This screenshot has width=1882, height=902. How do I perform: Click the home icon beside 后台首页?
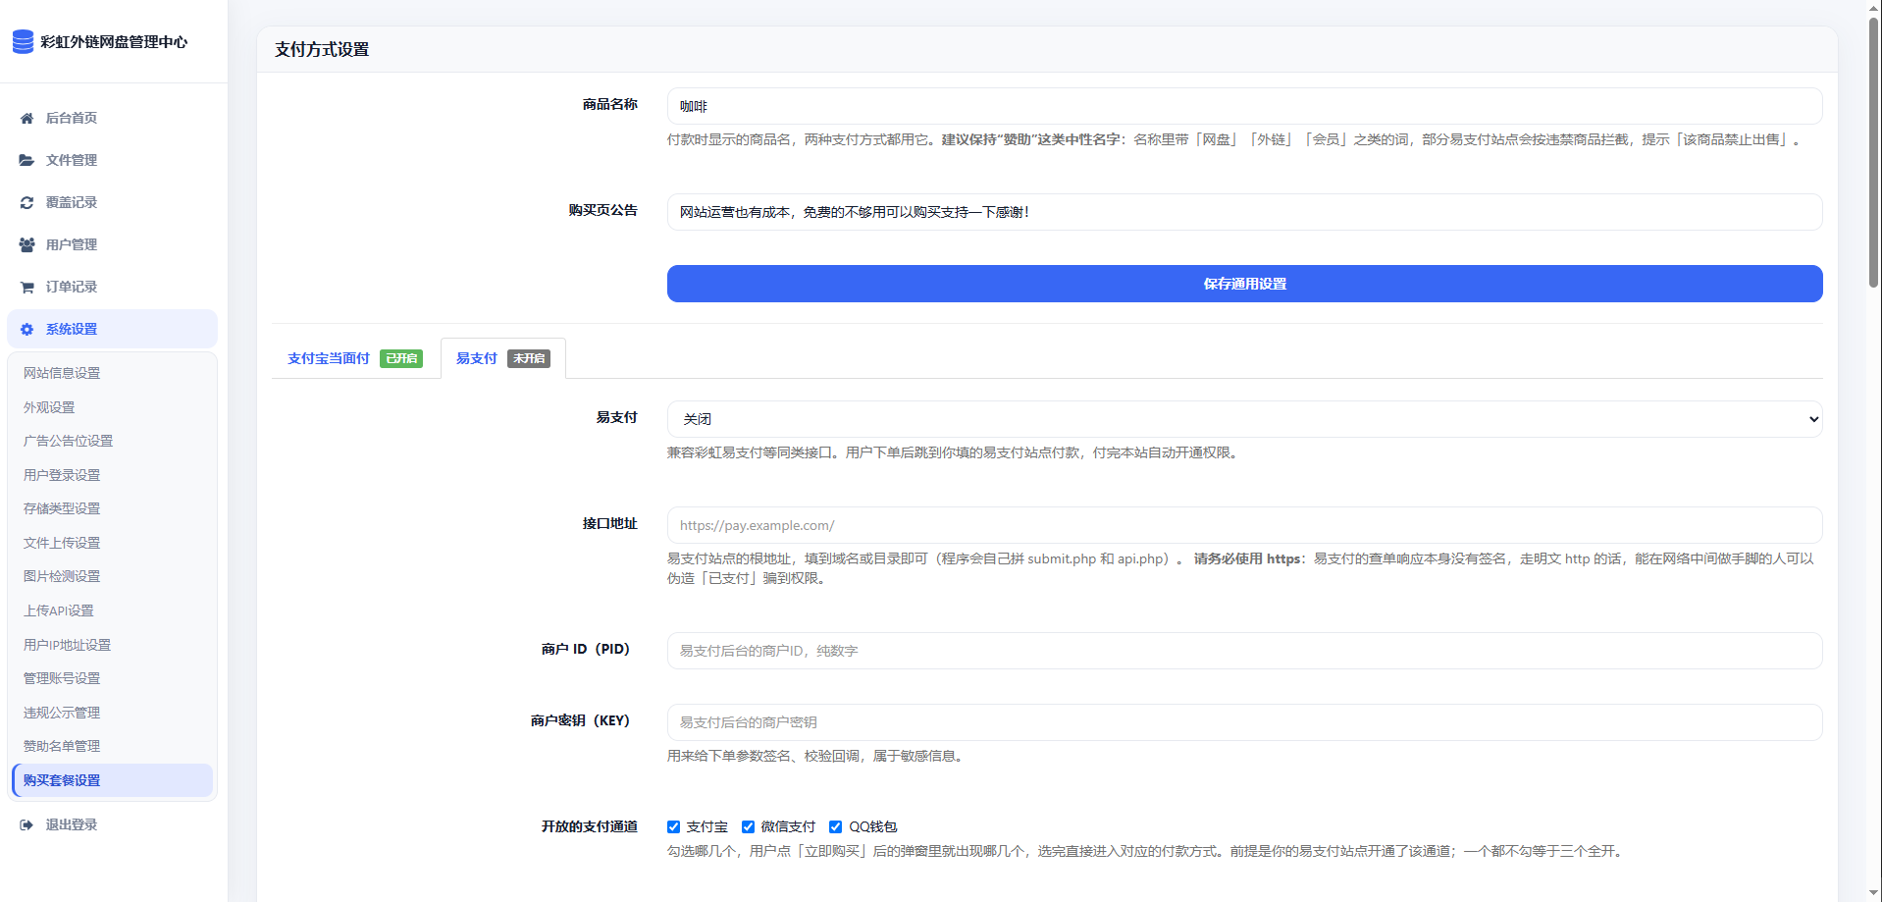(x=26, y=118)
